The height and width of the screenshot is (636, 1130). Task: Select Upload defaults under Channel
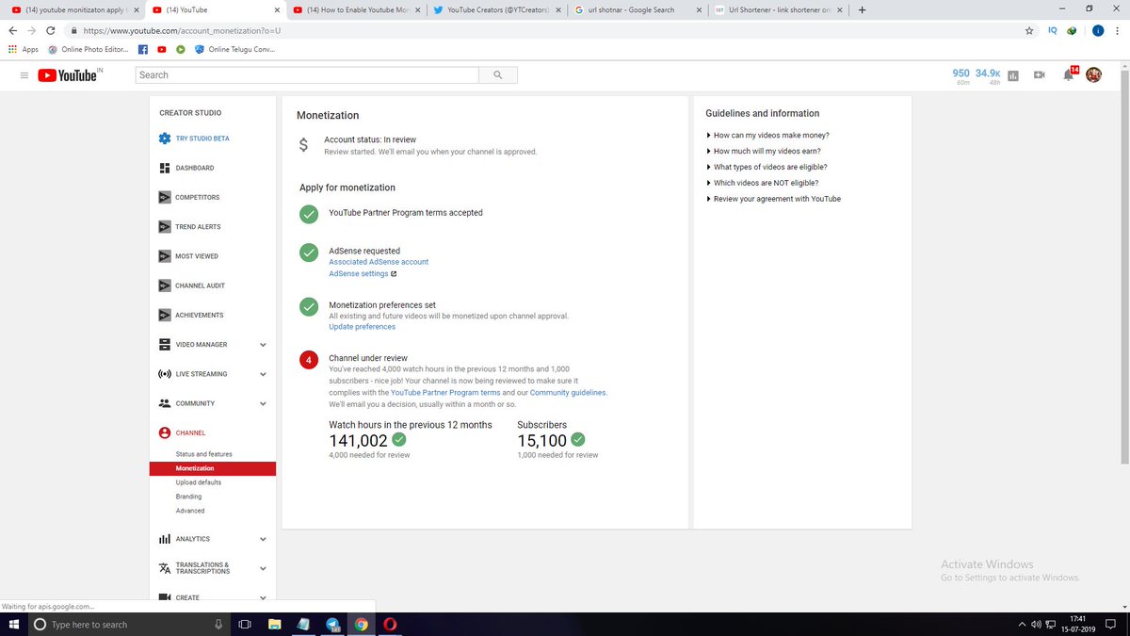(x=199, y=482)
